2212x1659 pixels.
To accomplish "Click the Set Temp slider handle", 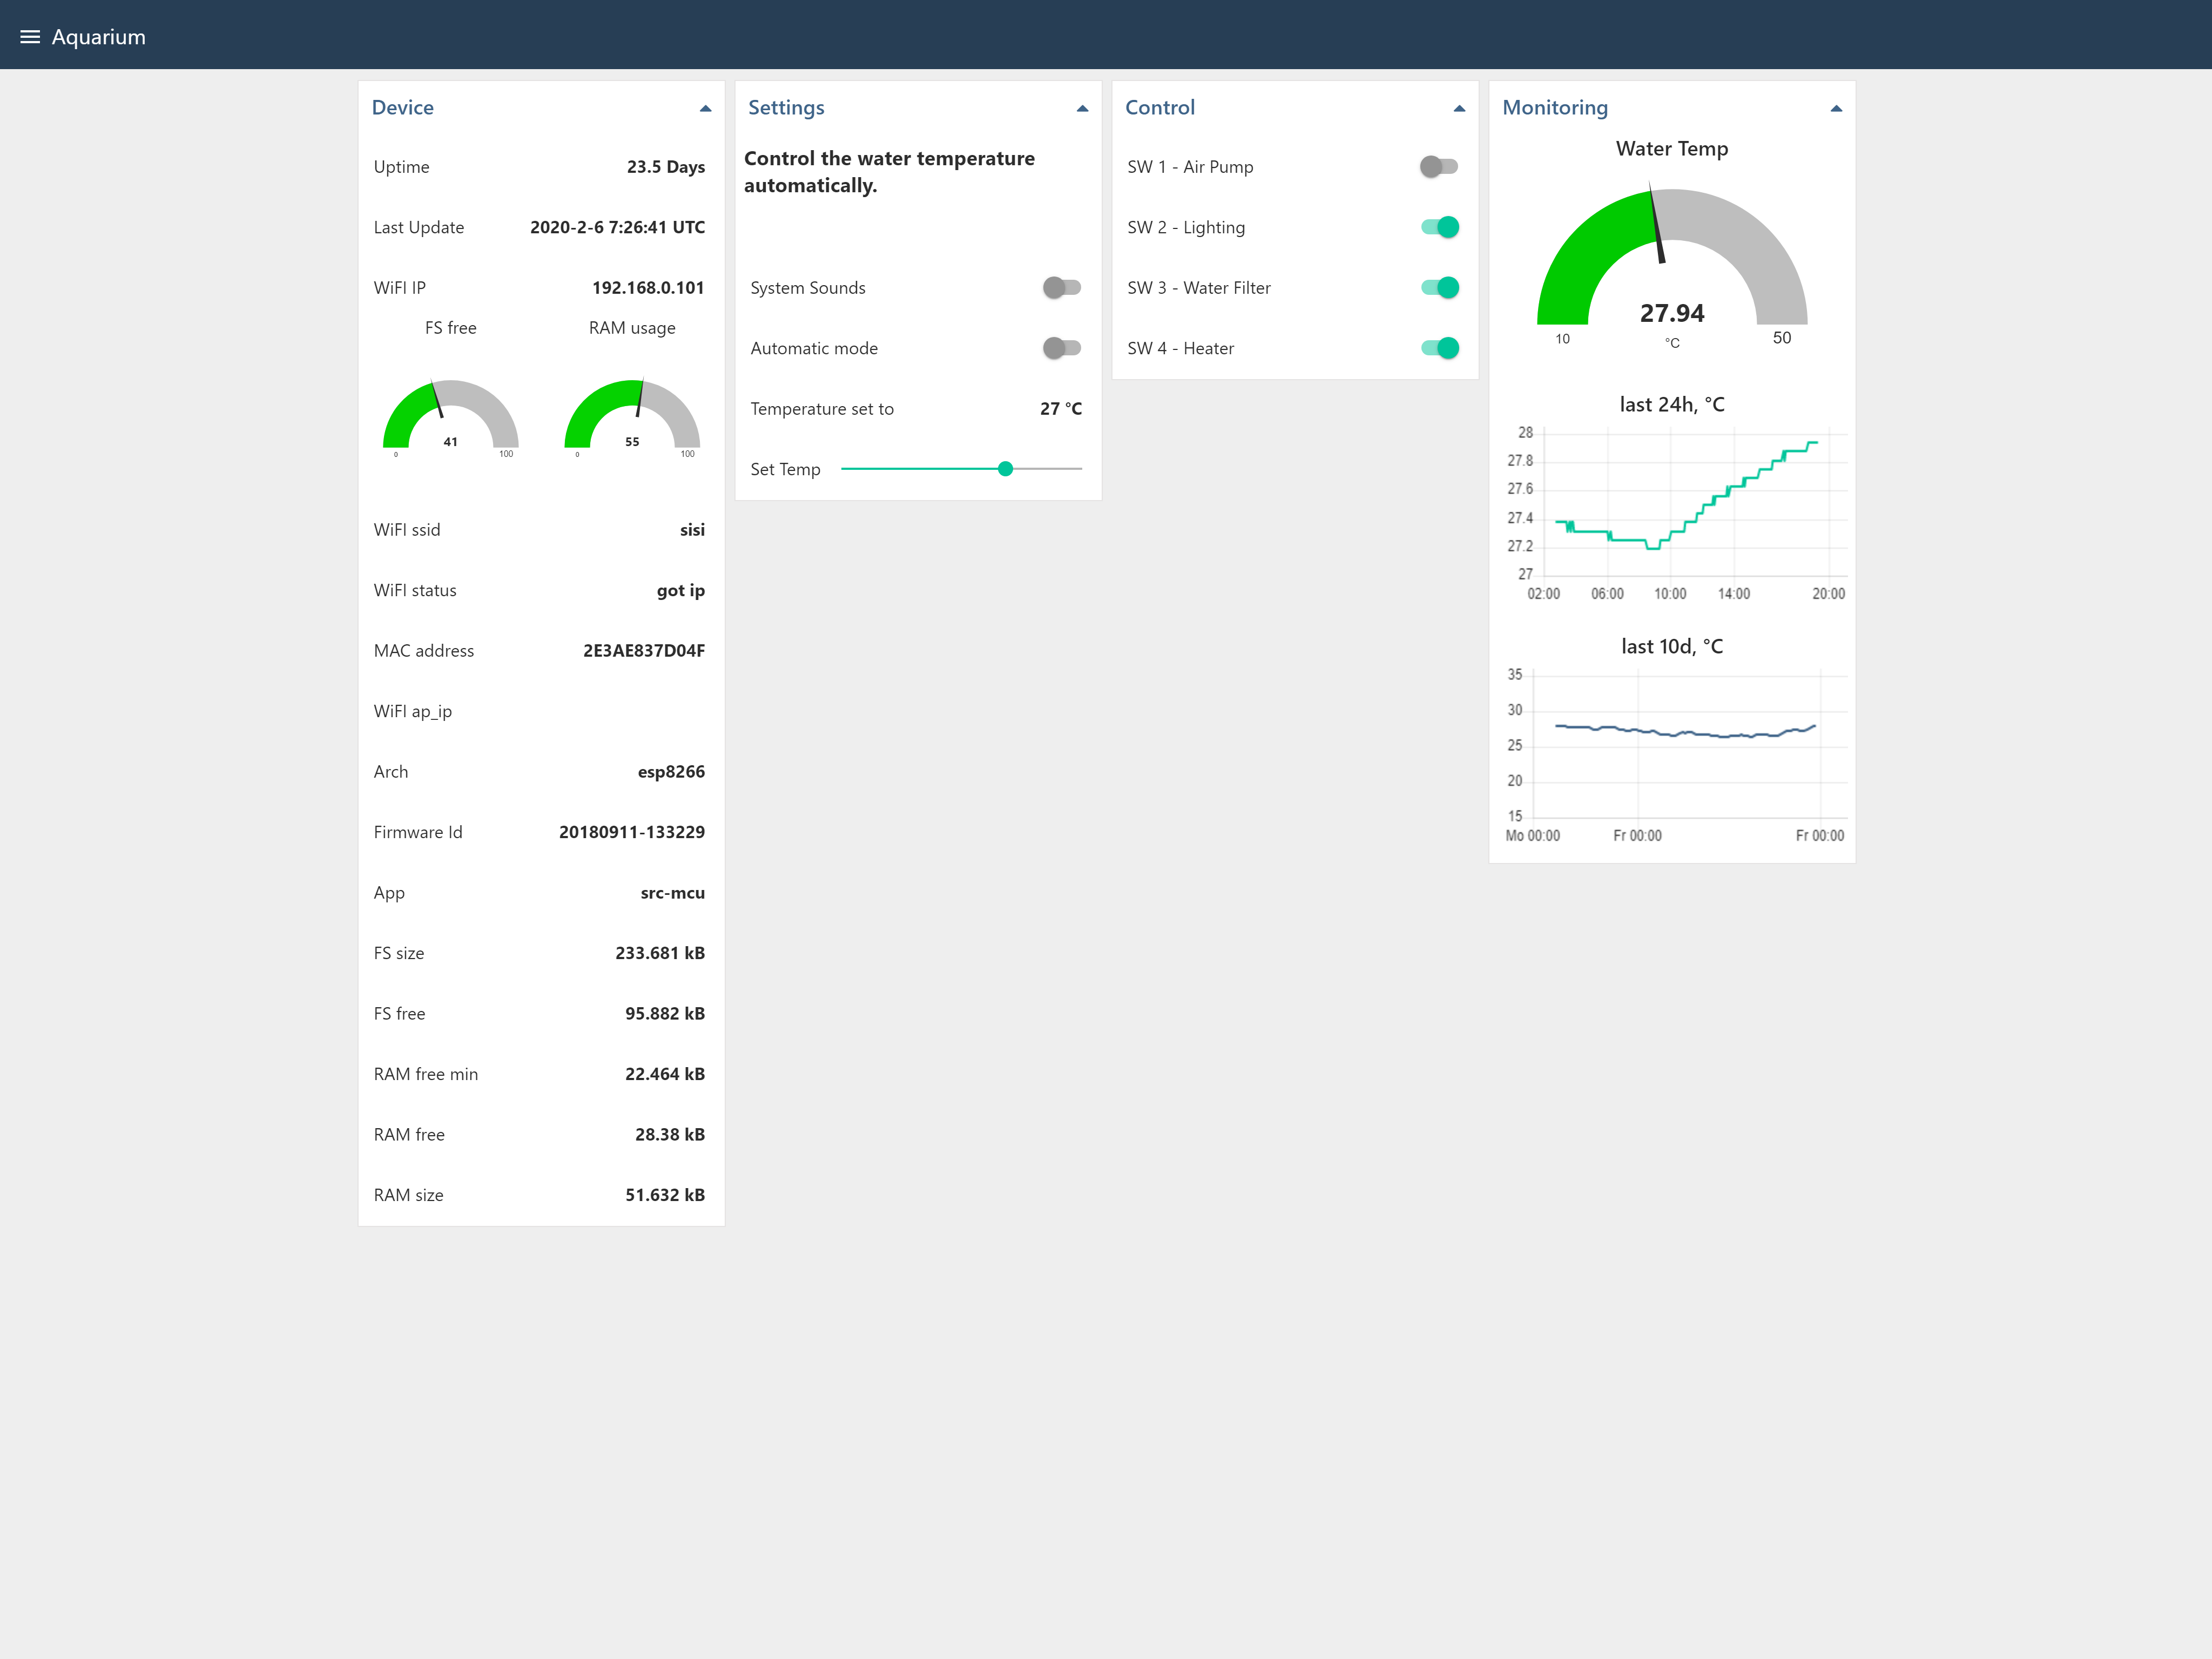I will pyautogui.click(x=1006, y=469).
